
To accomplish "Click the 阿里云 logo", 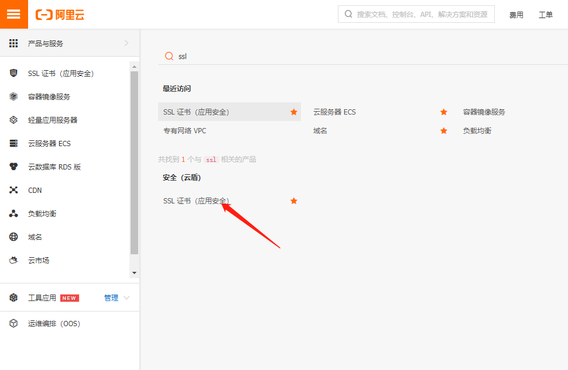I will pyautogui.click(x=60, y=15).
